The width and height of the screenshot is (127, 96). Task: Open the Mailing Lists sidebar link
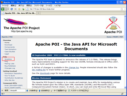(x=9, y=64)
